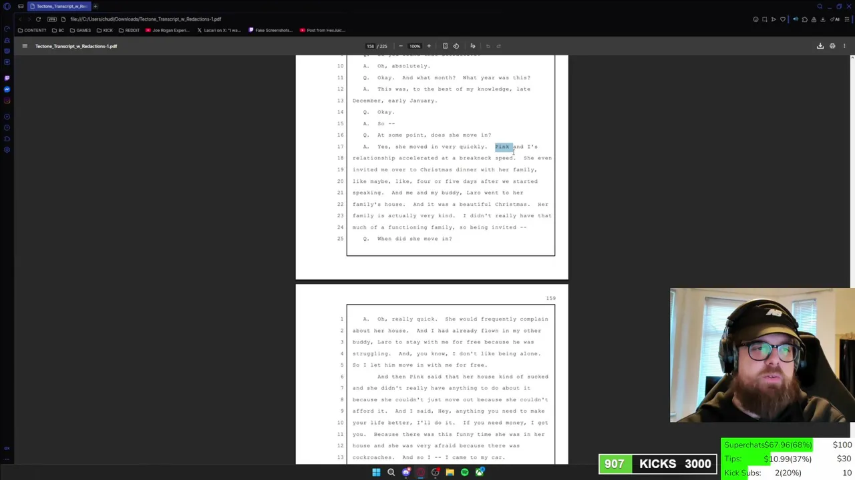Open the REDDIT bookmarks folder
855x480 pixels.
129,30
